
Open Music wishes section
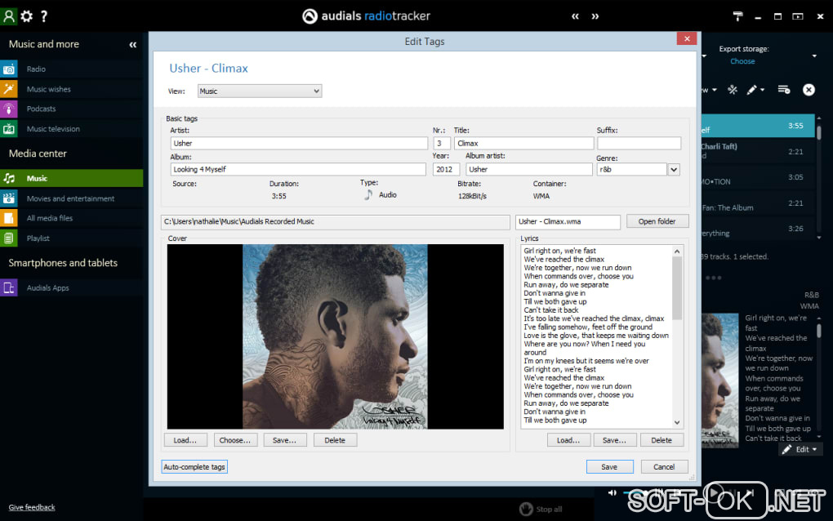72,89
